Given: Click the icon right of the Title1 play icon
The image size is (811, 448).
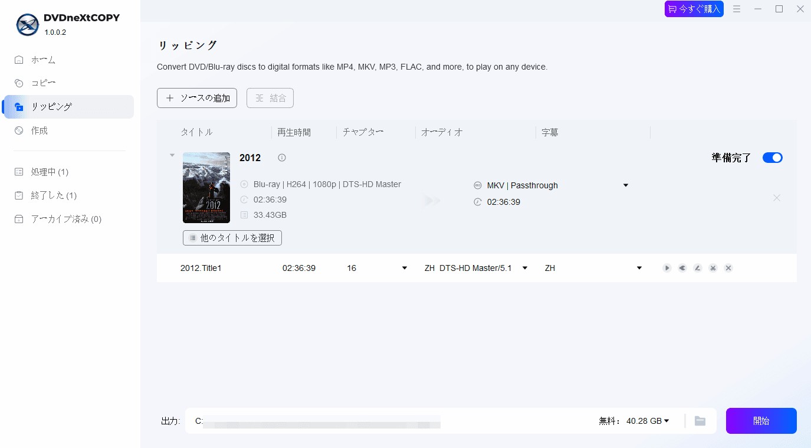Looking at the screenshot, I should click(x=682, y=268).
